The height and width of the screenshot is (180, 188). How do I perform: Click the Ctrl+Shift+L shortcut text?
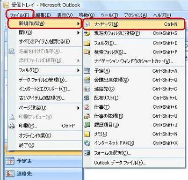point(165,98)
